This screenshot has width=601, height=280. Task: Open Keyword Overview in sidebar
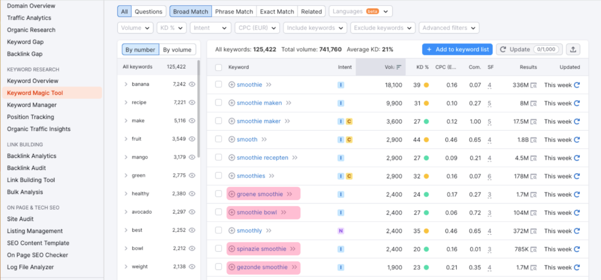click(x=33, y=81)
